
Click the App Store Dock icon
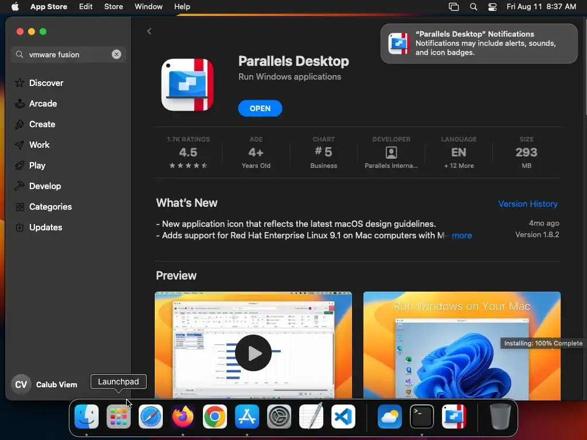(x=247, y=417)
